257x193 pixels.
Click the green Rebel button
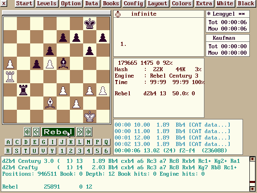point(58,132)
